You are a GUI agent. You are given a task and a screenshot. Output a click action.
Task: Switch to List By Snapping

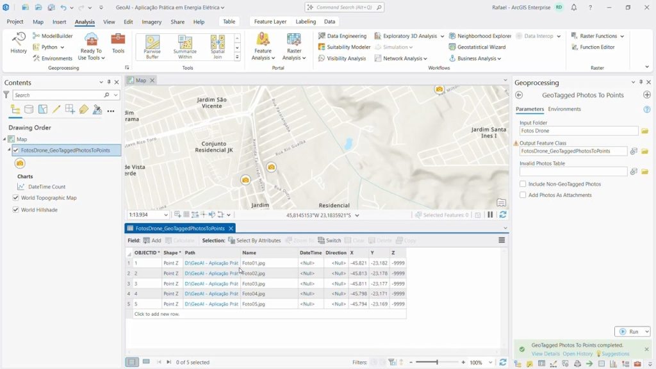pyautogui.click(x=70, y=110)
